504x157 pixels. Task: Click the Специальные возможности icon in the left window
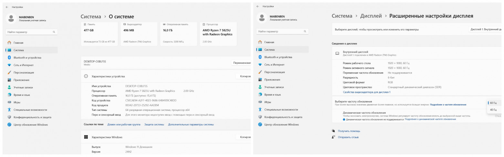9,110
